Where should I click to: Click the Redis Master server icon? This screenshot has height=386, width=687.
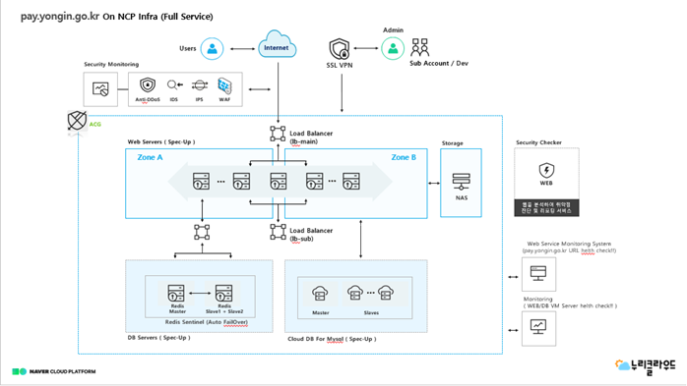(x=176, y=294)
